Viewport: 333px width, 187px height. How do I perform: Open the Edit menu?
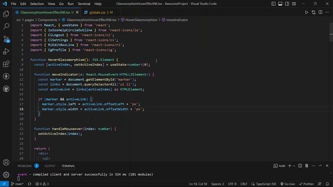23,4
